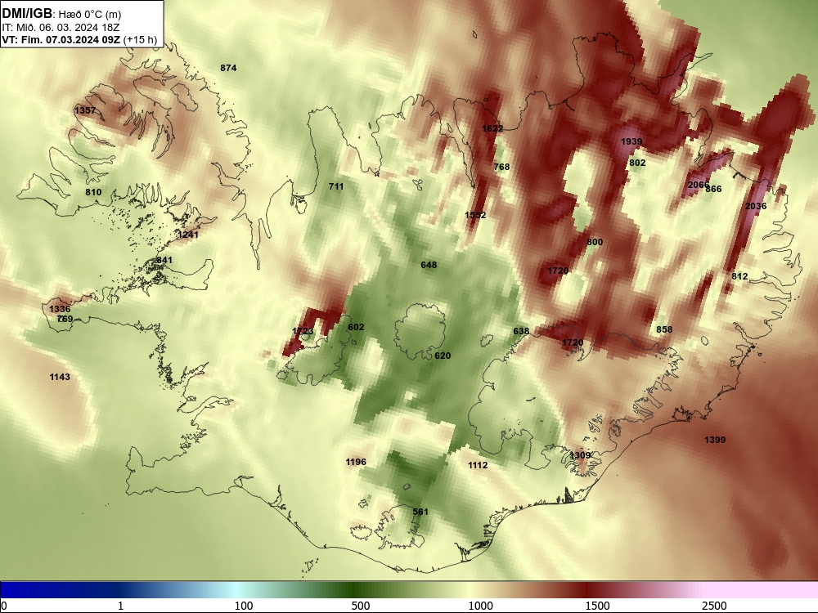Select the 638 map value
This screenshot has width=818, height=613.
[521, 331]
